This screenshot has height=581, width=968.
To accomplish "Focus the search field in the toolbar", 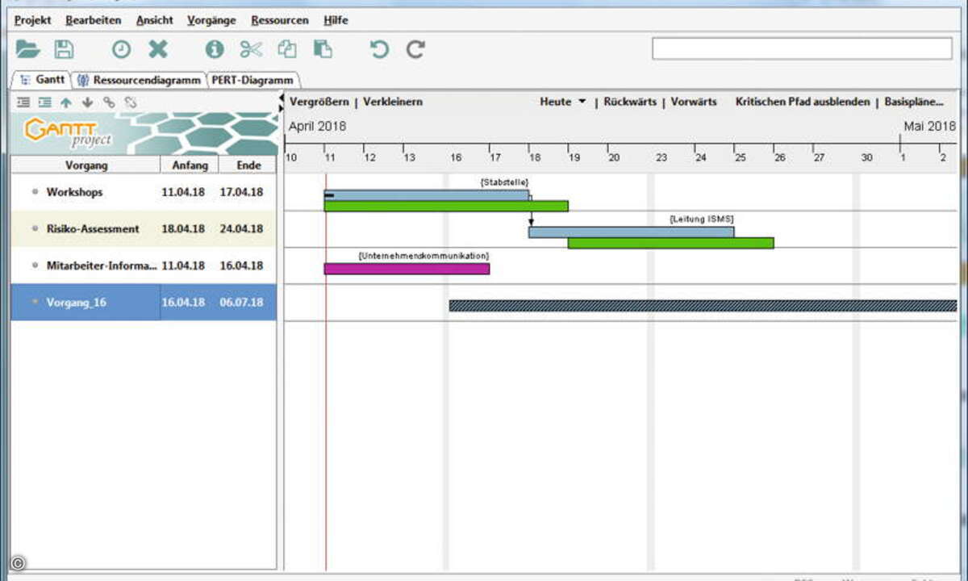I will pyautogui.click(x=802, y=48).
